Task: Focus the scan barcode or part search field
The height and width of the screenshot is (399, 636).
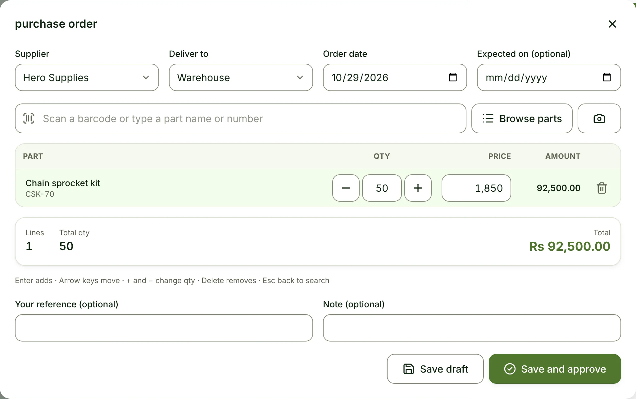Action: 241,118
